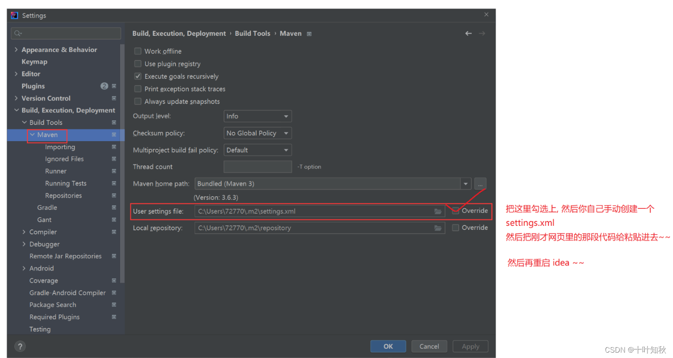Click the breadcrumb project icon after Maven

pos(309,34)
